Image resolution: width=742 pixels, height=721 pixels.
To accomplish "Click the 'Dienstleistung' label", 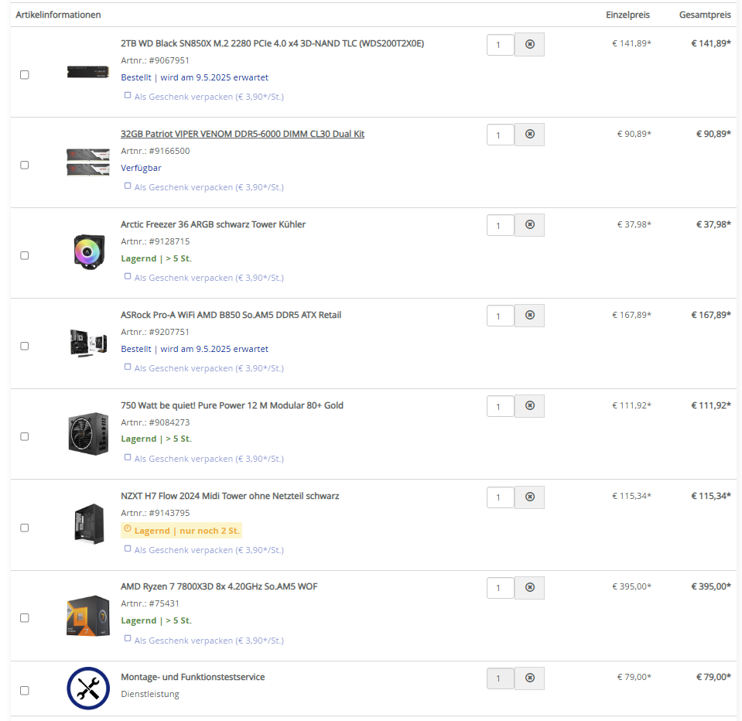I will [x=150, y=694].
